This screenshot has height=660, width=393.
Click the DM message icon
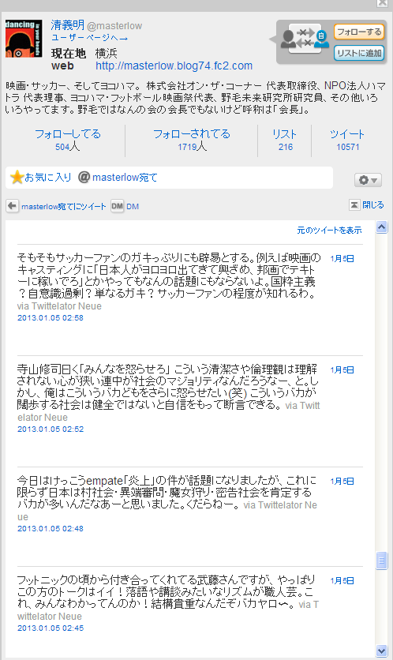(117, 206)
